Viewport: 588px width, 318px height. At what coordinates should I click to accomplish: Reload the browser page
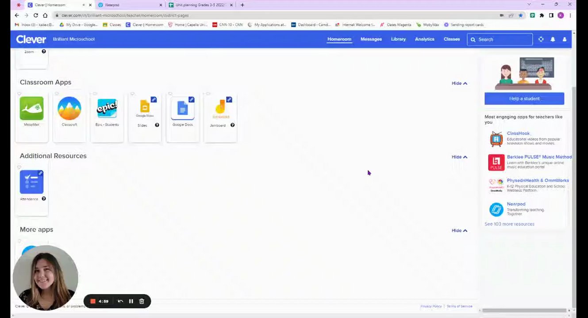[35, 15]
